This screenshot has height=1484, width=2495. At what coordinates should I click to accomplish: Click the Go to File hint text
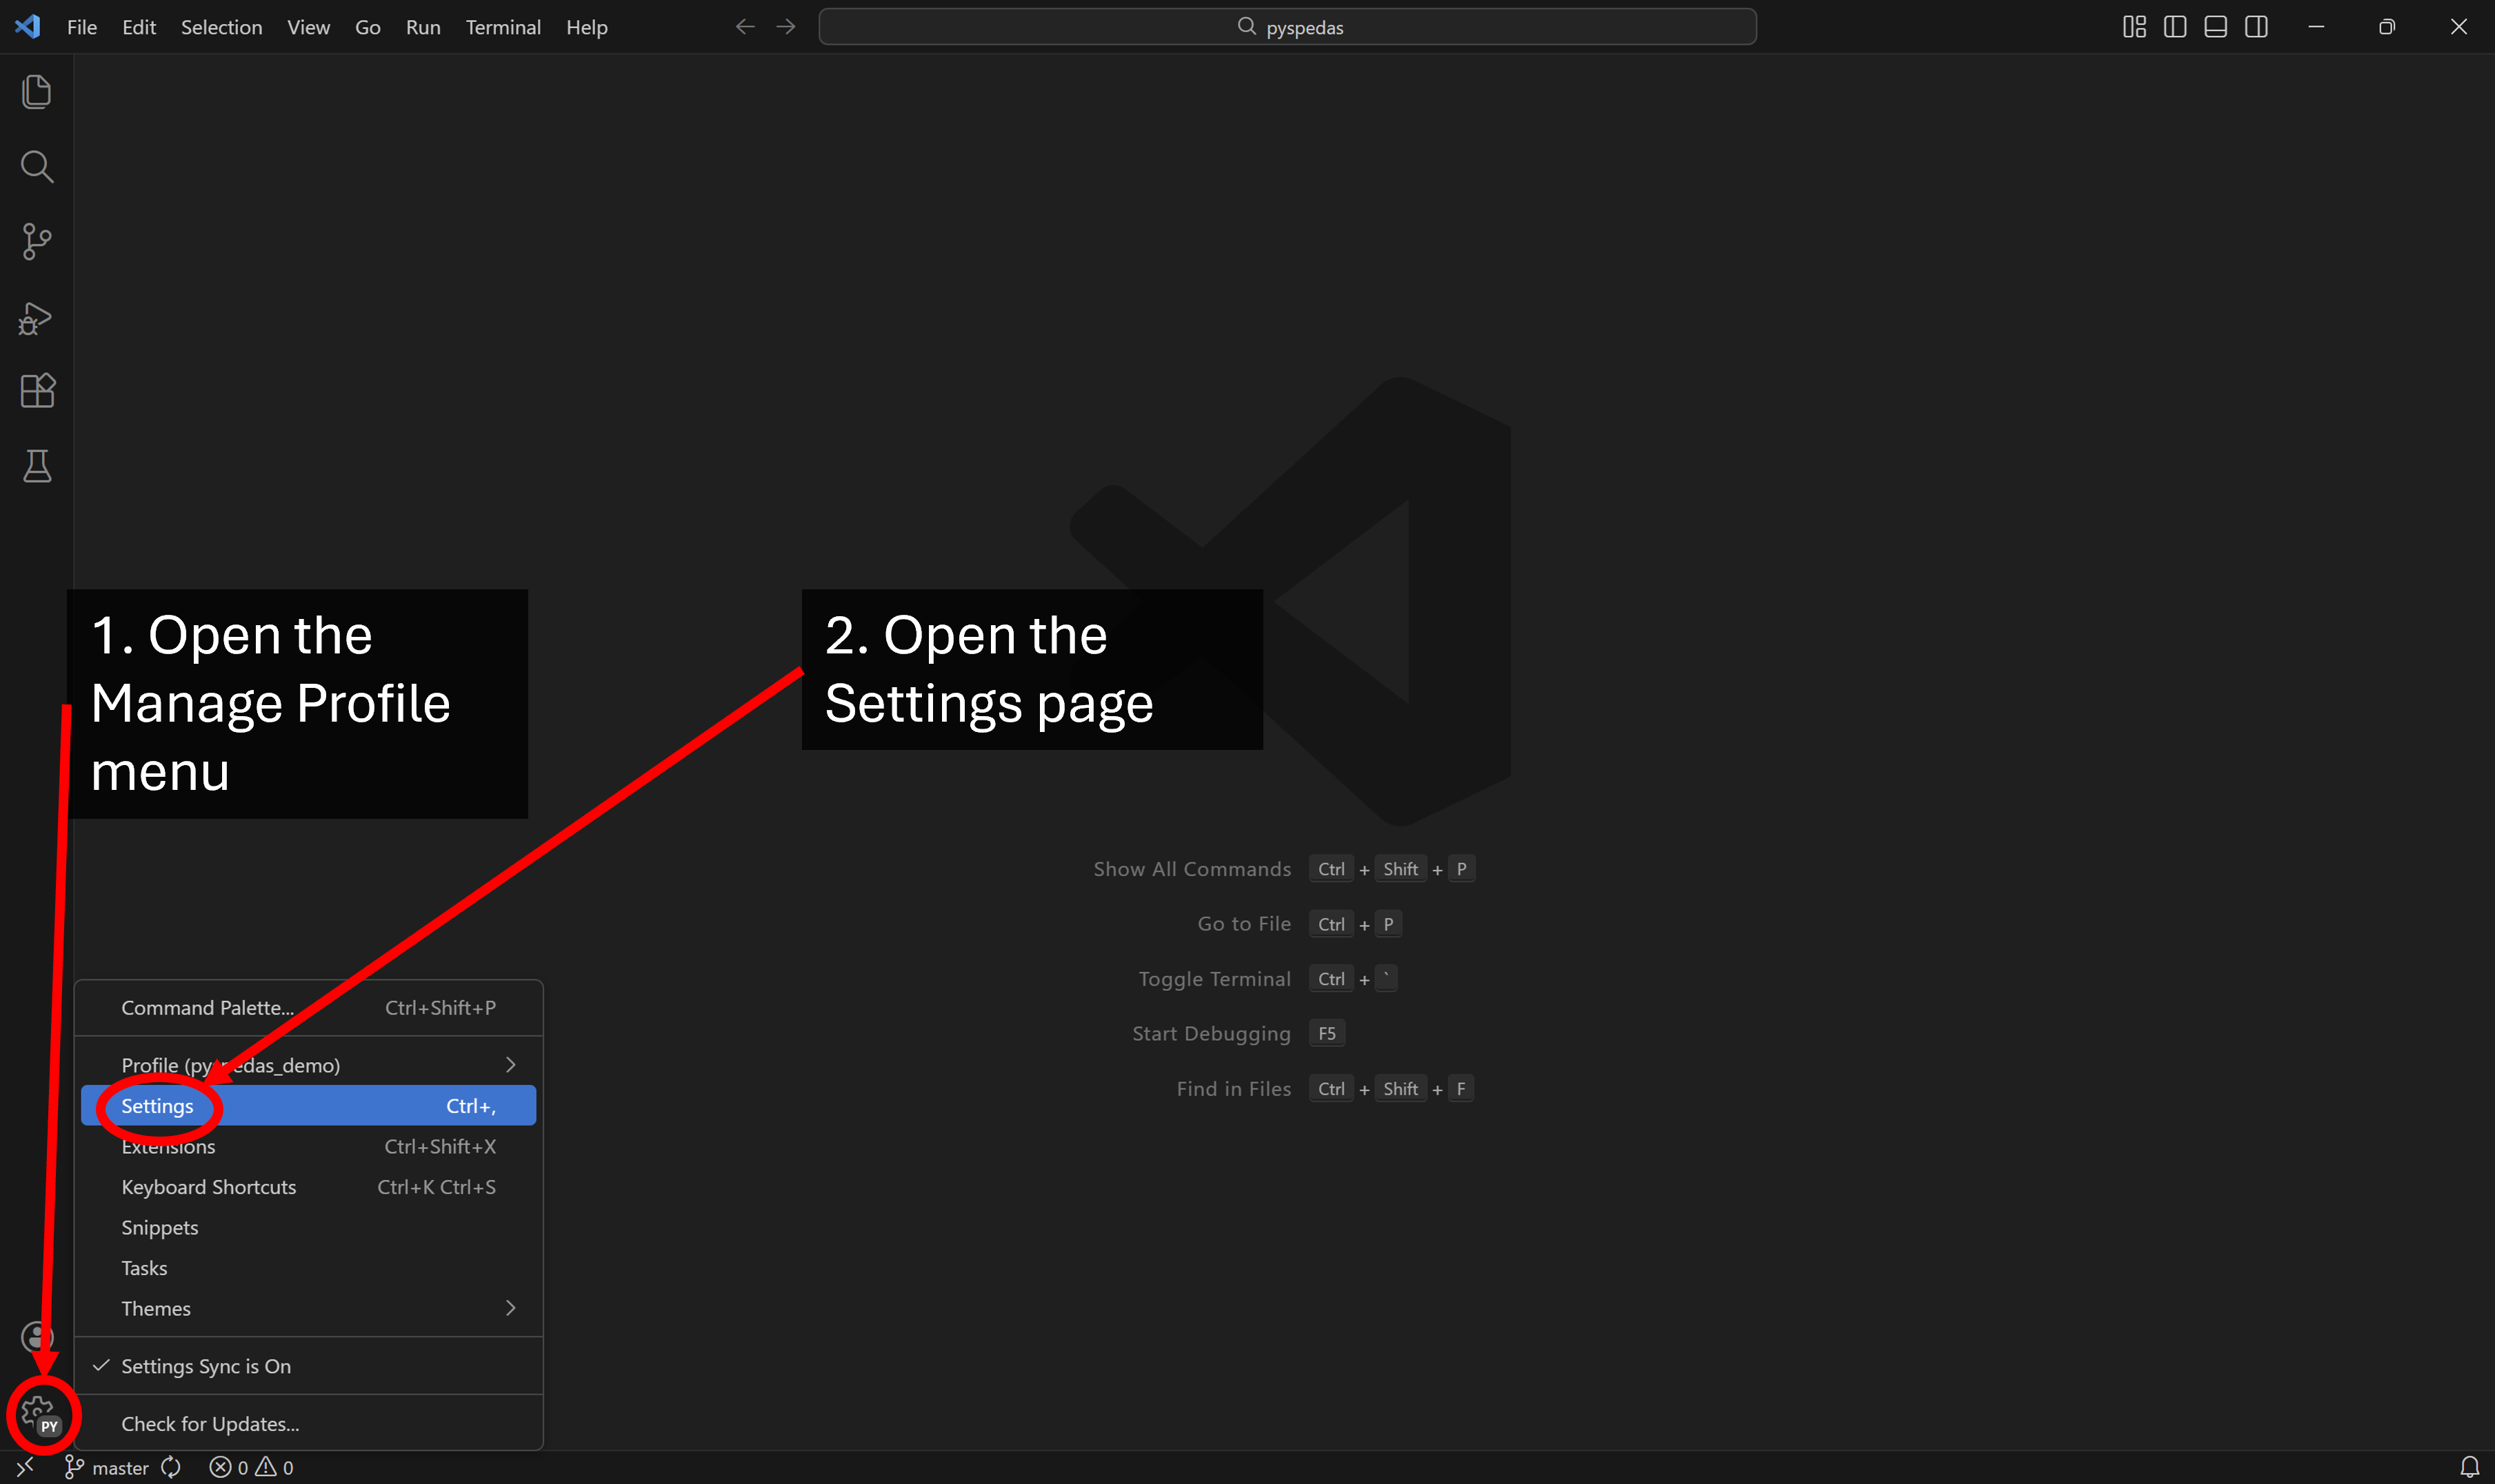[x=1243, y=924]
